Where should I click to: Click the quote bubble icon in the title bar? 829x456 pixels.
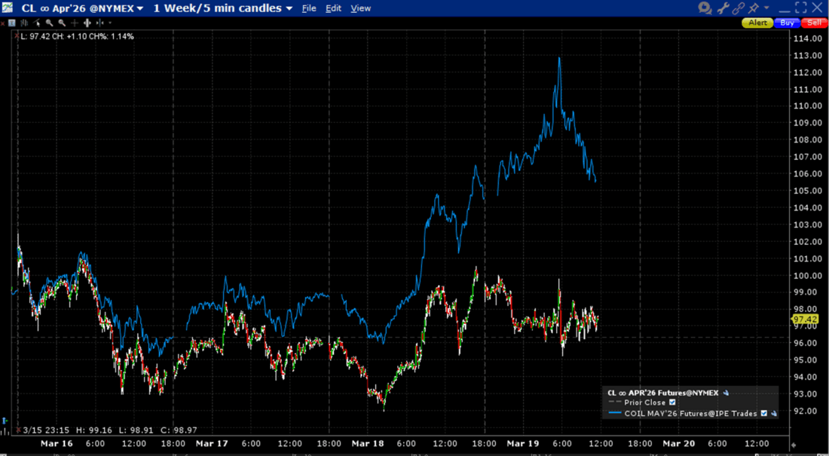(x=705, y=8)
